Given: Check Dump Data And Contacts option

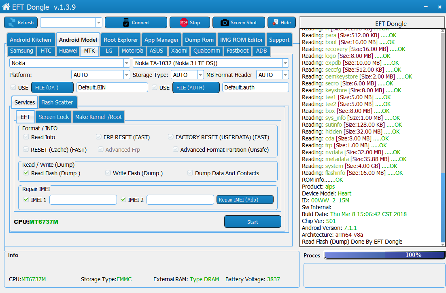Looking at the screenshot, I should pos(190,173).
